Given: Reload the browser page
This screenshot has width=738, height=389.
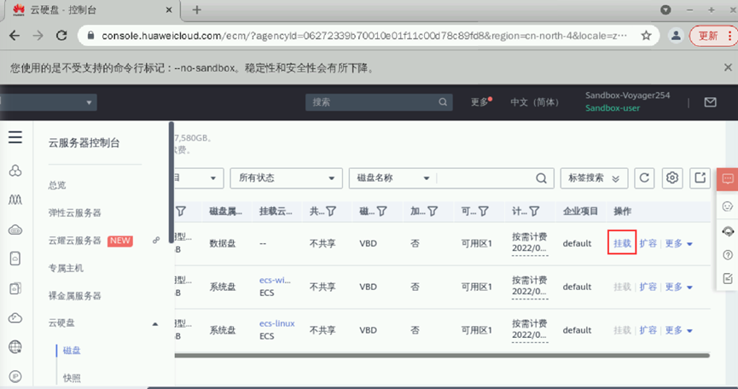Looking at the screenshot, I should tap(61, 36).
